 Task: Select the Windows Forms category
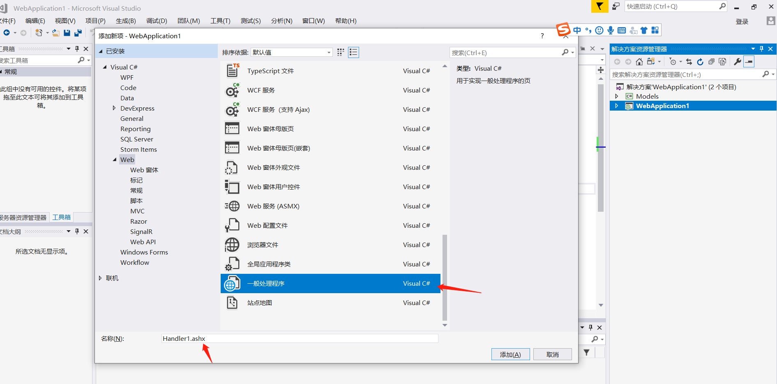pos(144,252)
